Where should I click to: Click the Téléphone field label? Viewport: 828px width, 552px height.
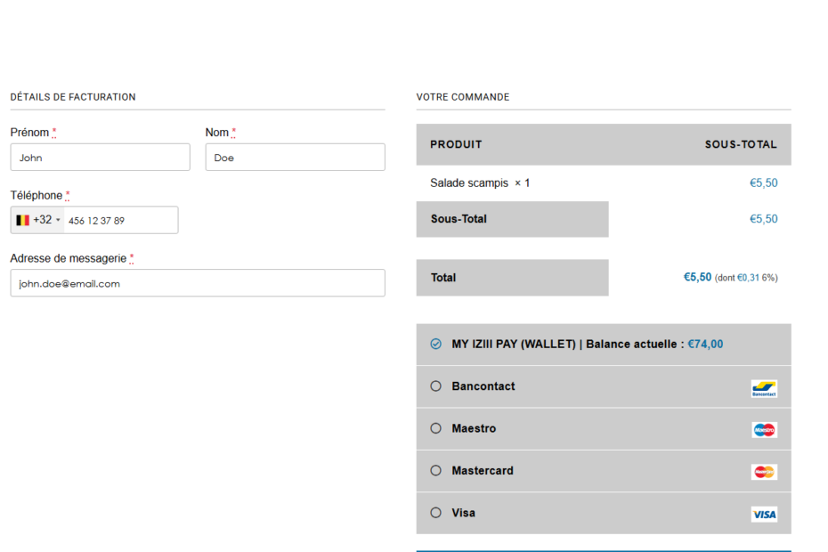[x=37, y=196]
